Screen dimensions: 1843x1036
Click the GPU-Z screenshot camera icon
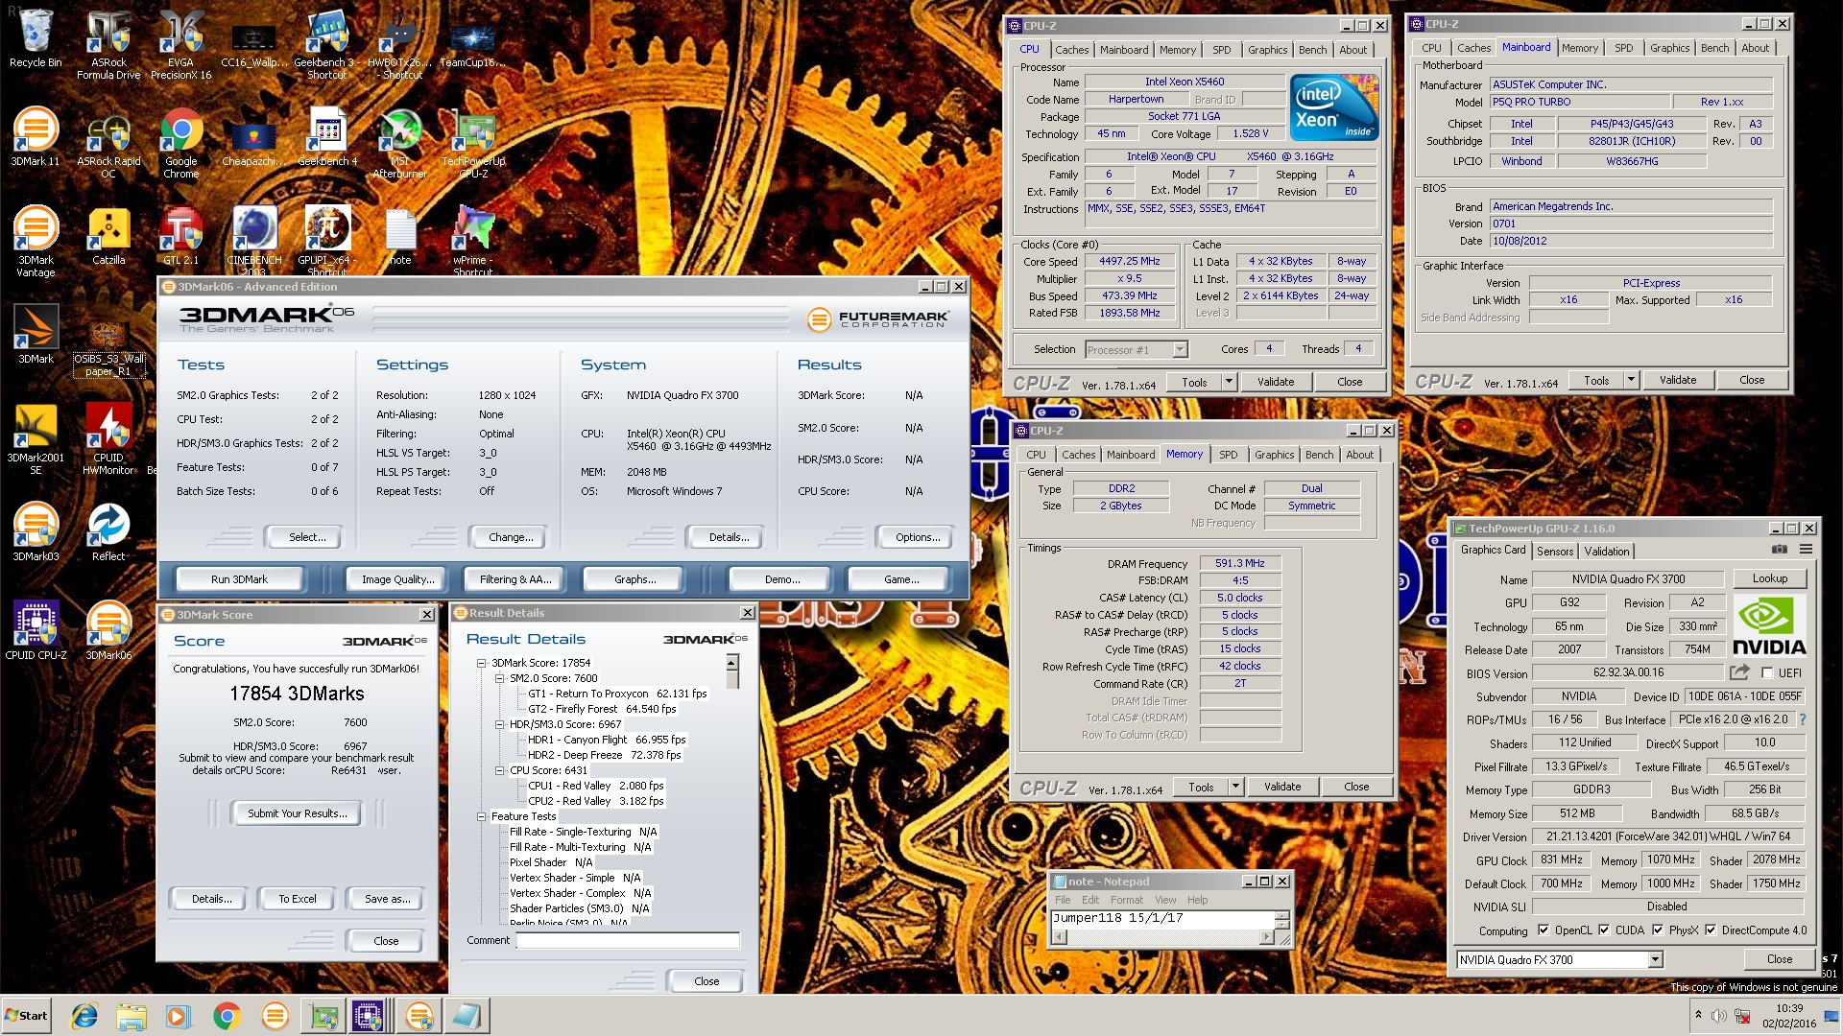[1779, 550]
